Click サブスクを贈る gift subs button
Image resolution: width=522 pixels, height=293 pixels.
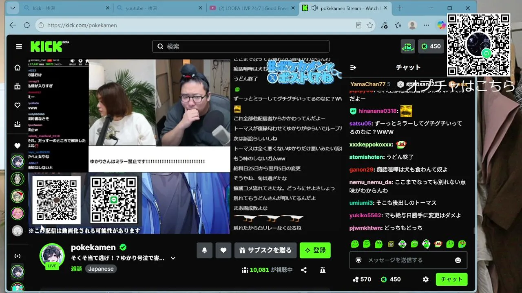coord(265,250)
